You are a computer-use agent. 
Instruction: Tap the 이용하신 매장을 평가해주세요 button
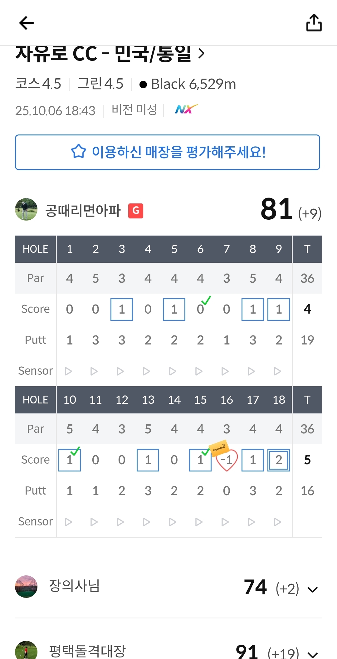click(168, 152)
